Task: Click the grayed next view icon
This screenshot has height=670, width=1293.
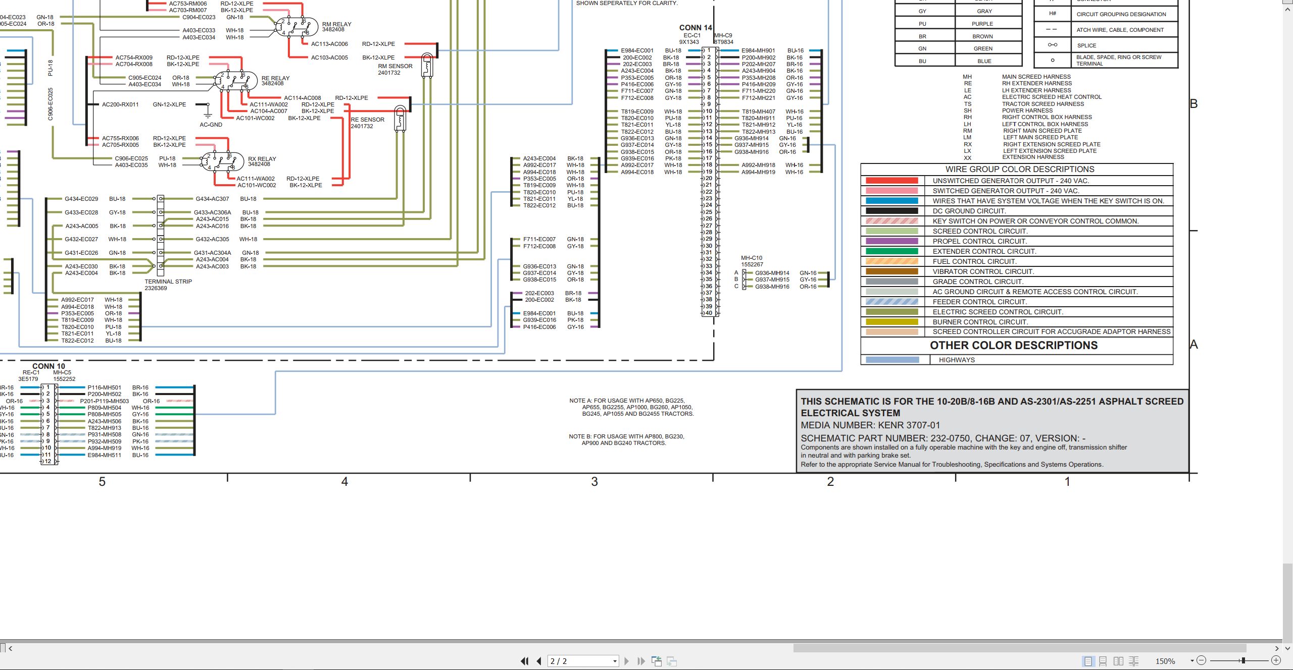Action: pyautogui.click(x=672, y=661)
